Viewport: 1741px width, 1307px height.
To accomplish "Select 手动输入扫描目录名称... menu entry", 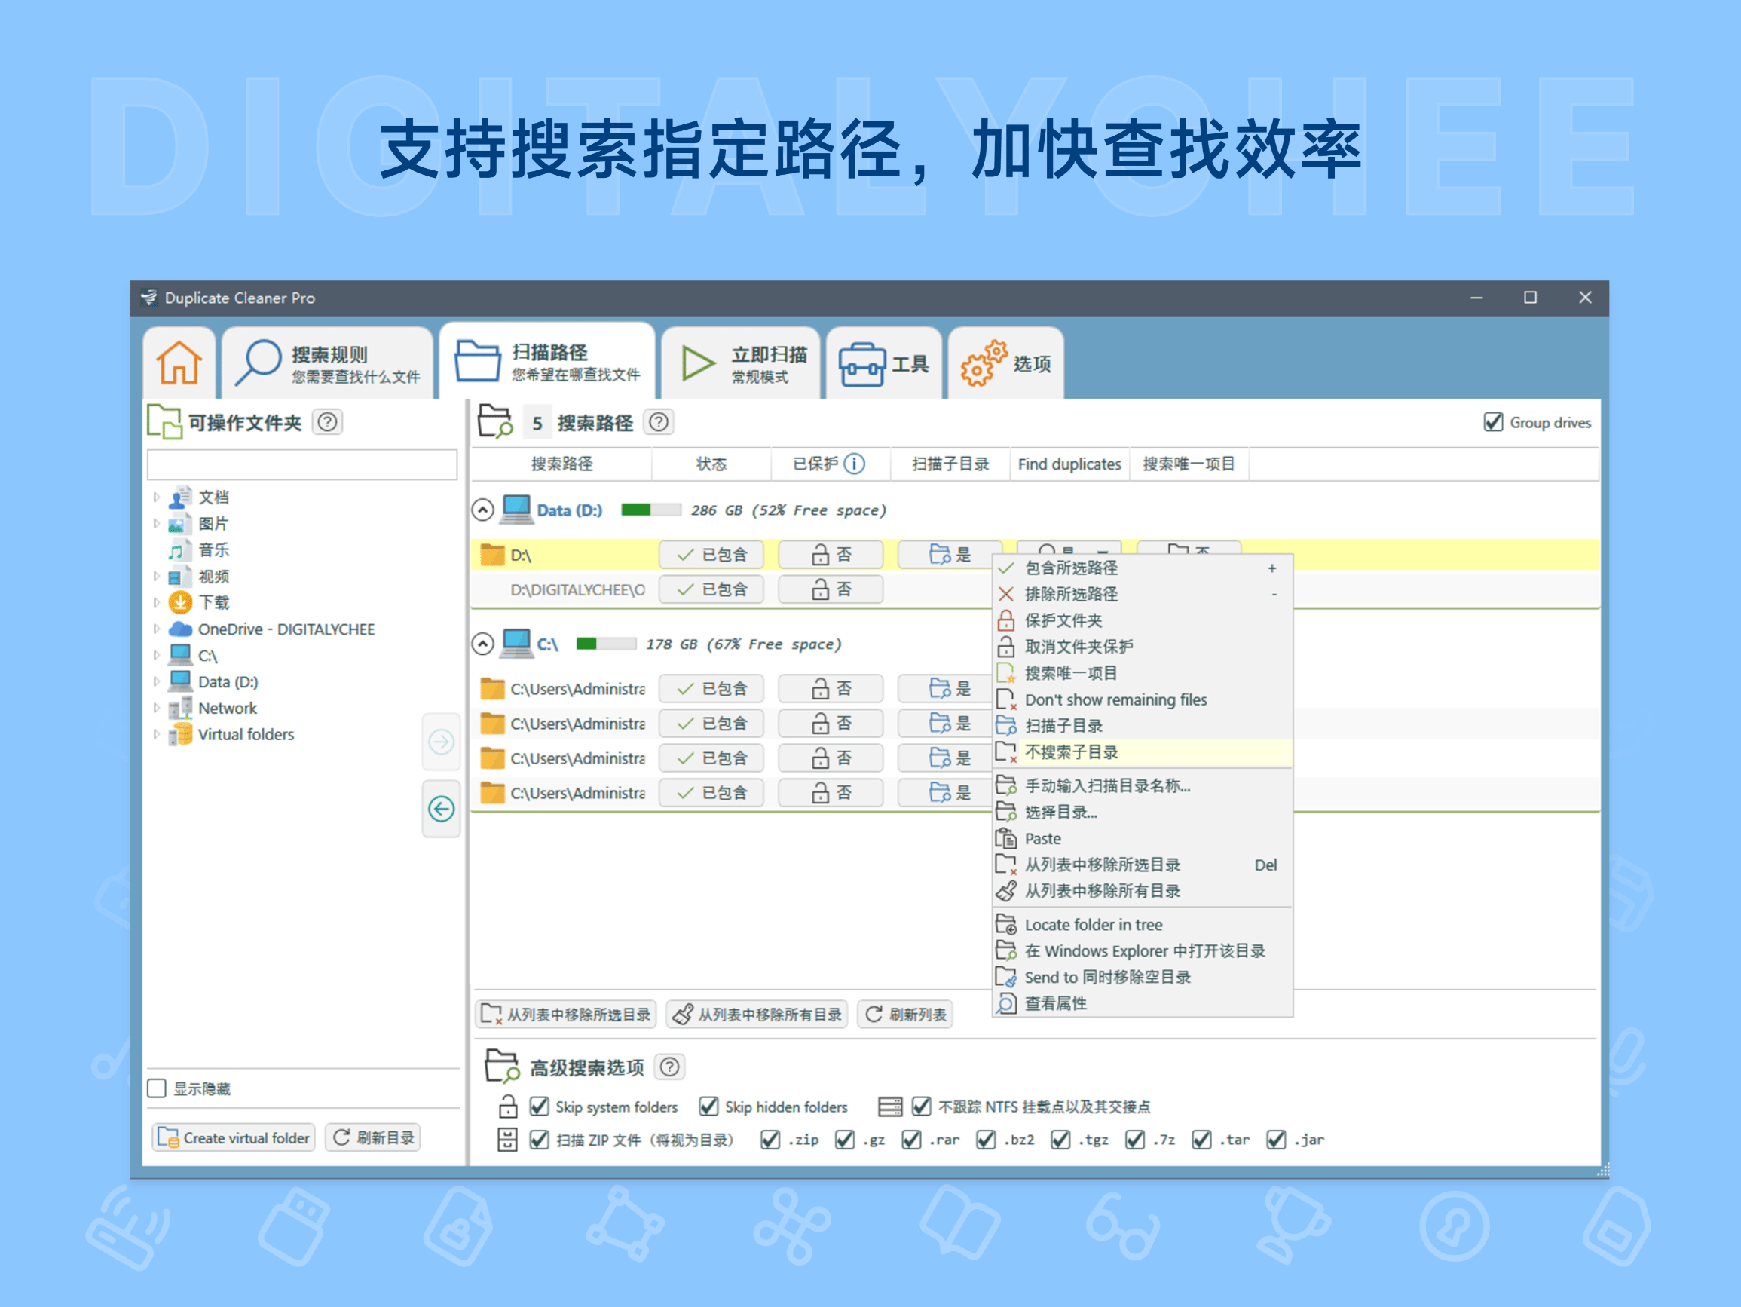I will [1142, 785].
